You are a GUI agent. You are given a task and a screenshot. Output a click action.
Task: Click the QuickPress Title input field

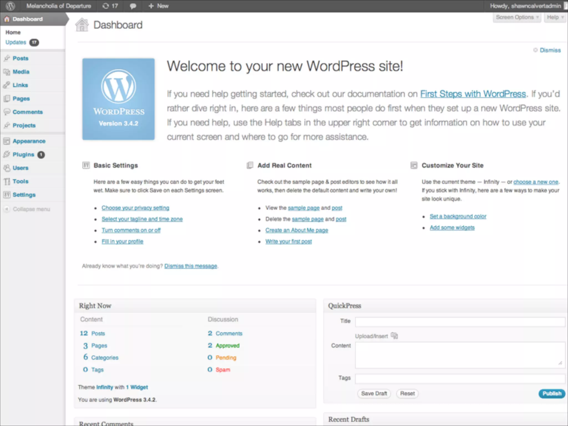460,322
